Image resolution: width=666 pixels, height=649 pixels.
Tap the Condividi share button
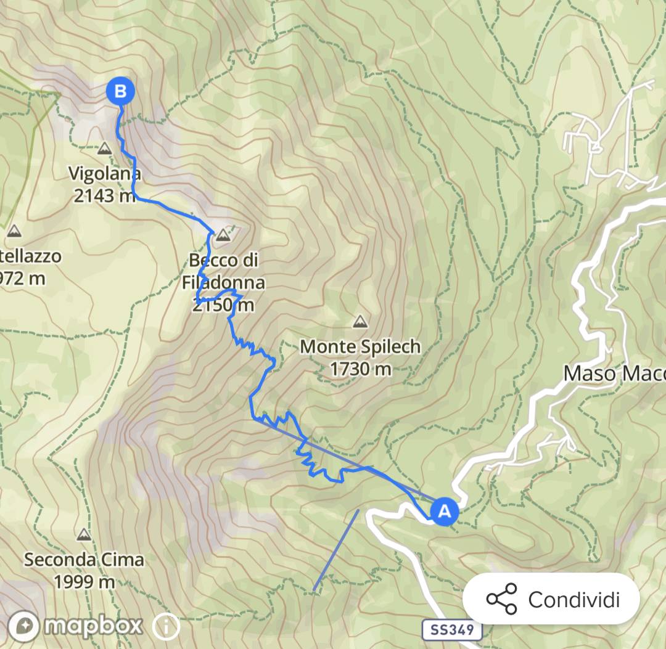coord(551,599)
